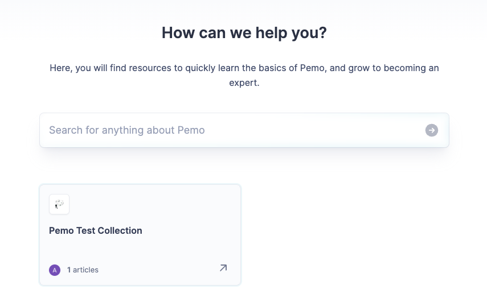Click the Pemo Test Collection logo icon
487x306 pixels.
pos(59,204)
